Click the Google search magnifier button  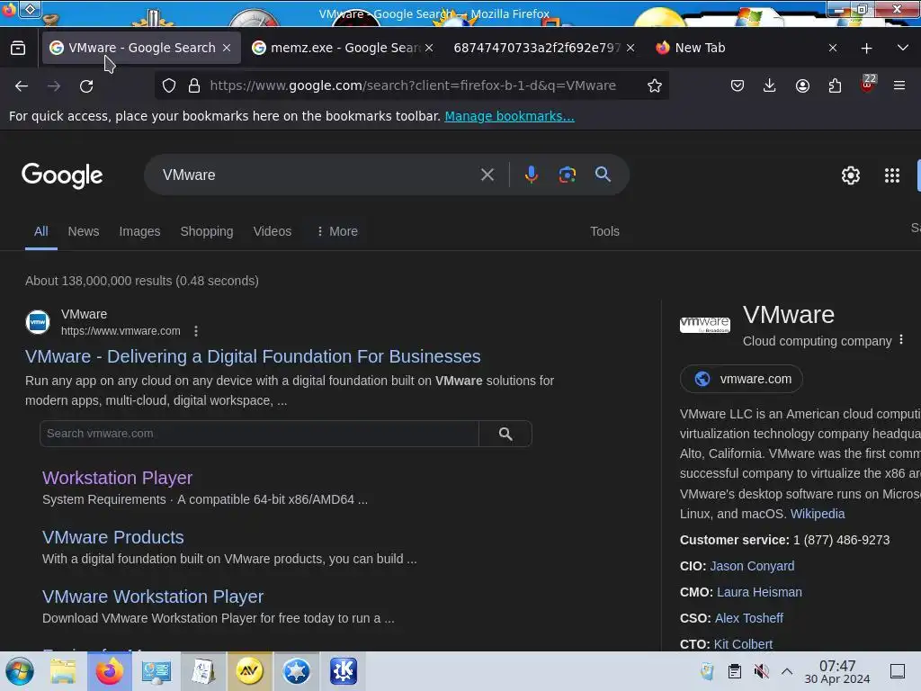tap(603, 175)
